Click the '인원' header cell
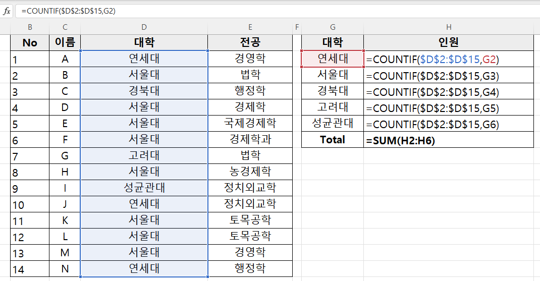The image size is (540, 281). pyautogui.click(x=448, y=43)
